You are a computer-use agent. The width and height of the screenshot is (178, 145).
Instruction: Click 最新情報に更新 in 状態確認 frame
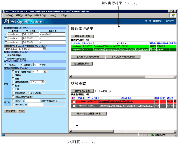pyautogui.click(x=83, y=91)
